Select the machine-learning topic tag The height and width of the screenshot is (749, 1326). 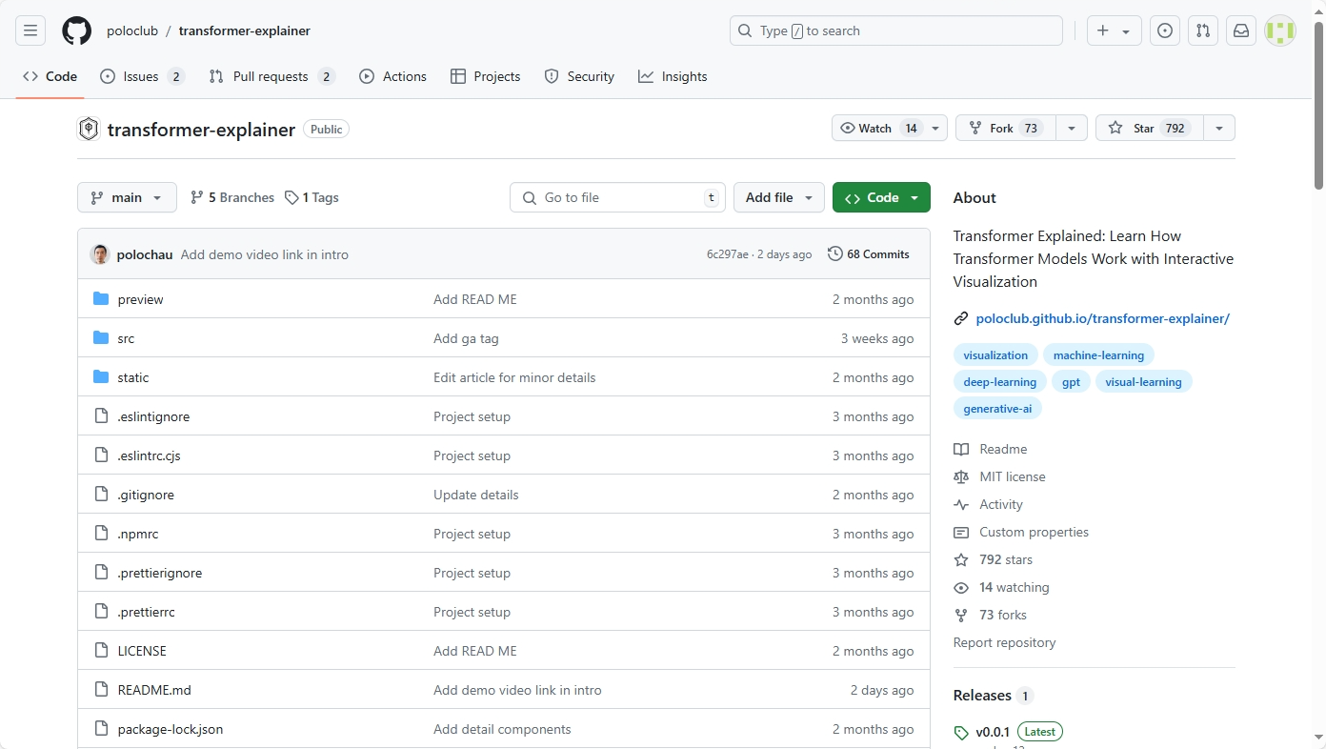(1098, 355)
